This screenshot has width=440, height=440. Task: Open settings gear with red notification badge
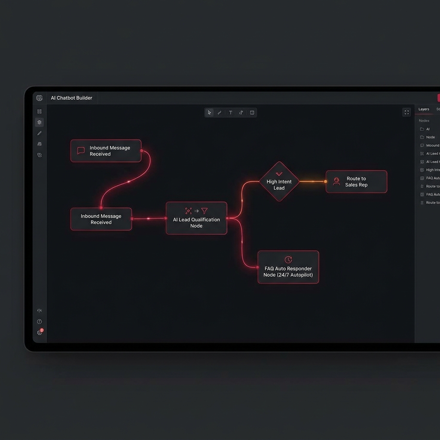coord(40,332)
